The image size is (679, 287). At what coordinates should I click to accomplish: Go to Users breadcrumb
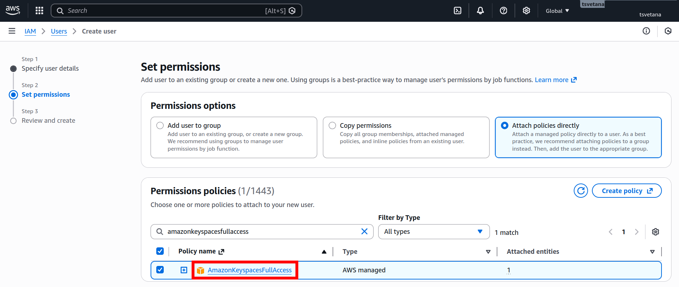(x=59, y=31)
